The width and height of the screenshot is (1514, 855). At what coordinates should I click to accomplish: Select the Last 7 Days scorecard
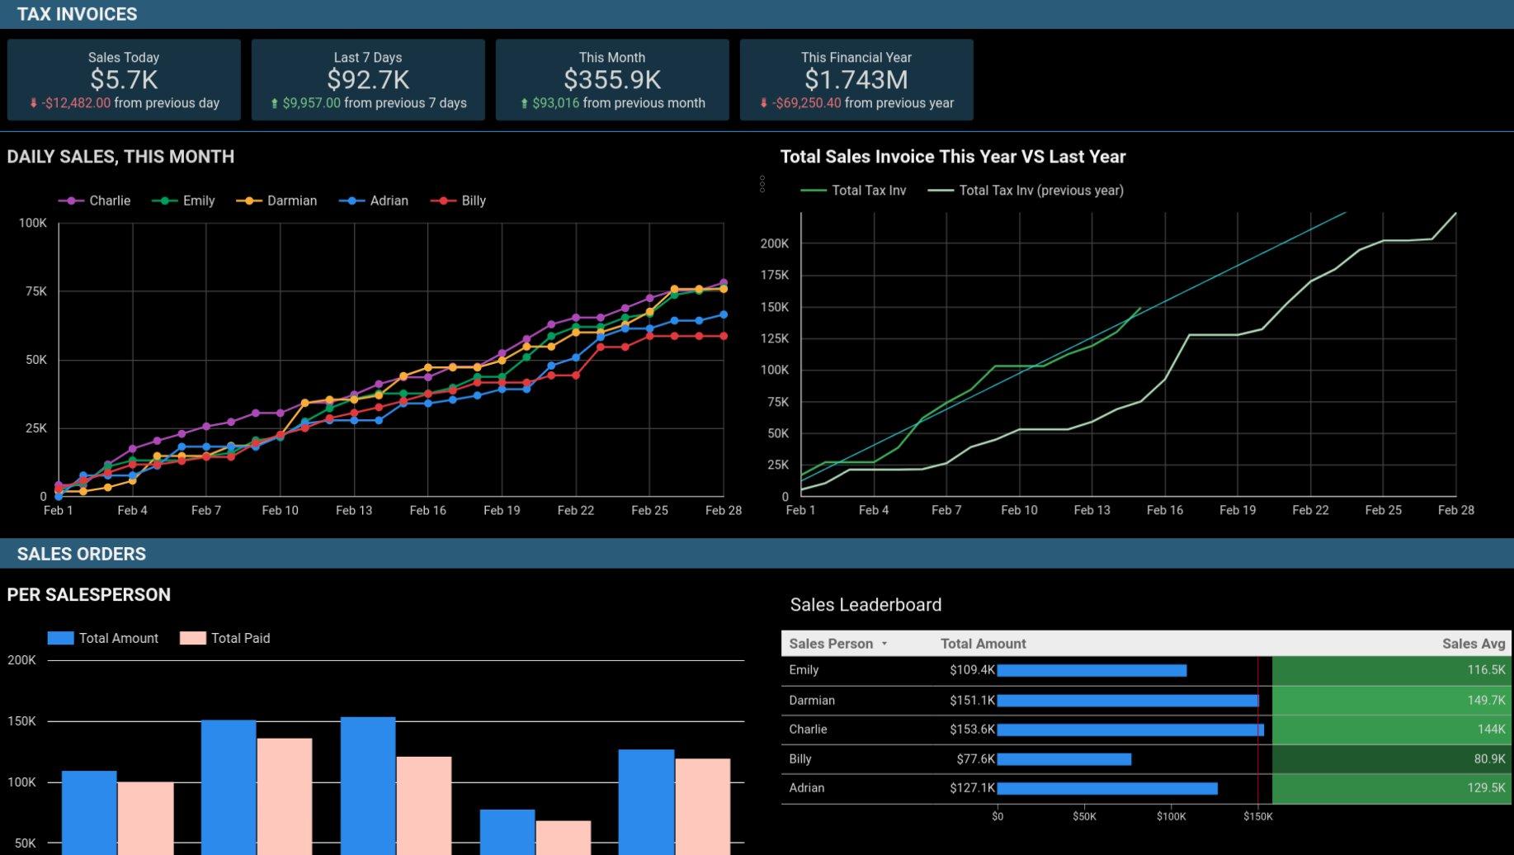368,80
